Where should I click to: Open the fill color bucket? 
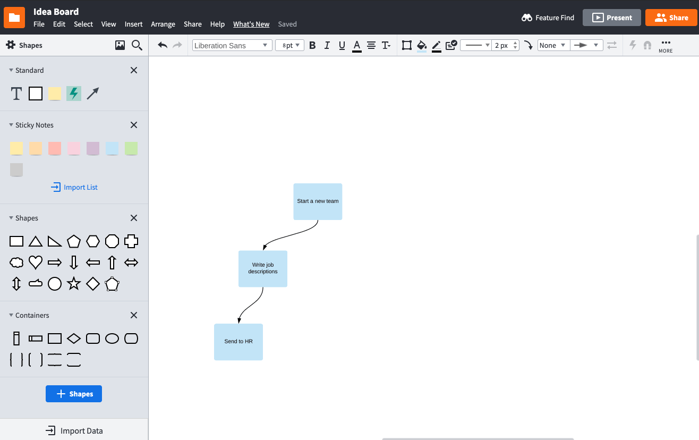tap(422, 46)
